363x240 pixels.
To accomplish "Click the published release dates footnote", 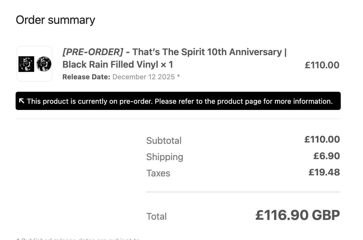I will point(77,238).
